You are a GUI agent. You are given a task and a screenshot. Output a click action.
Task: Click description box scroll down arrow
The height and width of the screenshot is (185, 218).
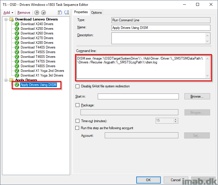(x=207, y=41)
